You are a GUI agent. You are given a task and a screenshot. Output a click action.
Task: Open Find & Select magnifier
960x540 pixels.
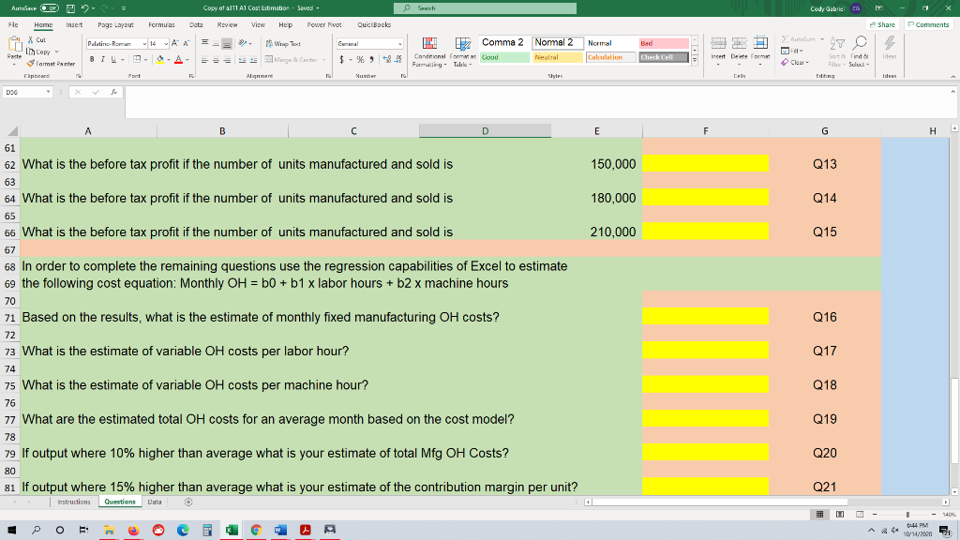point(859,52)
